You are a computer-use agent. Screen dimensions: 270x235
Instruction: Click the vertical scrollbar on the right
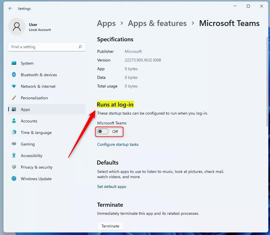[x=267, y=81]
